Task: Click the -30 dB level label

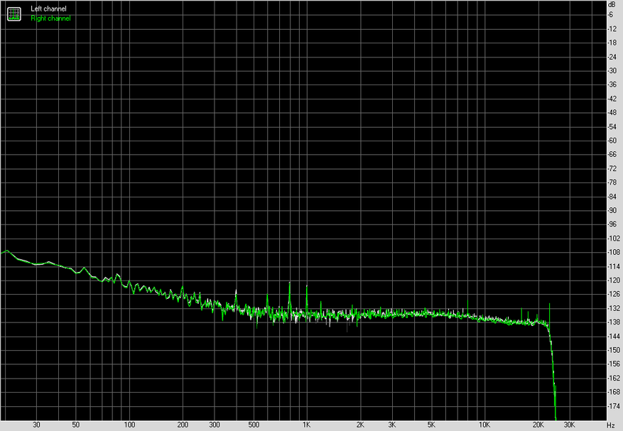Action: click(x=612, y=71)
